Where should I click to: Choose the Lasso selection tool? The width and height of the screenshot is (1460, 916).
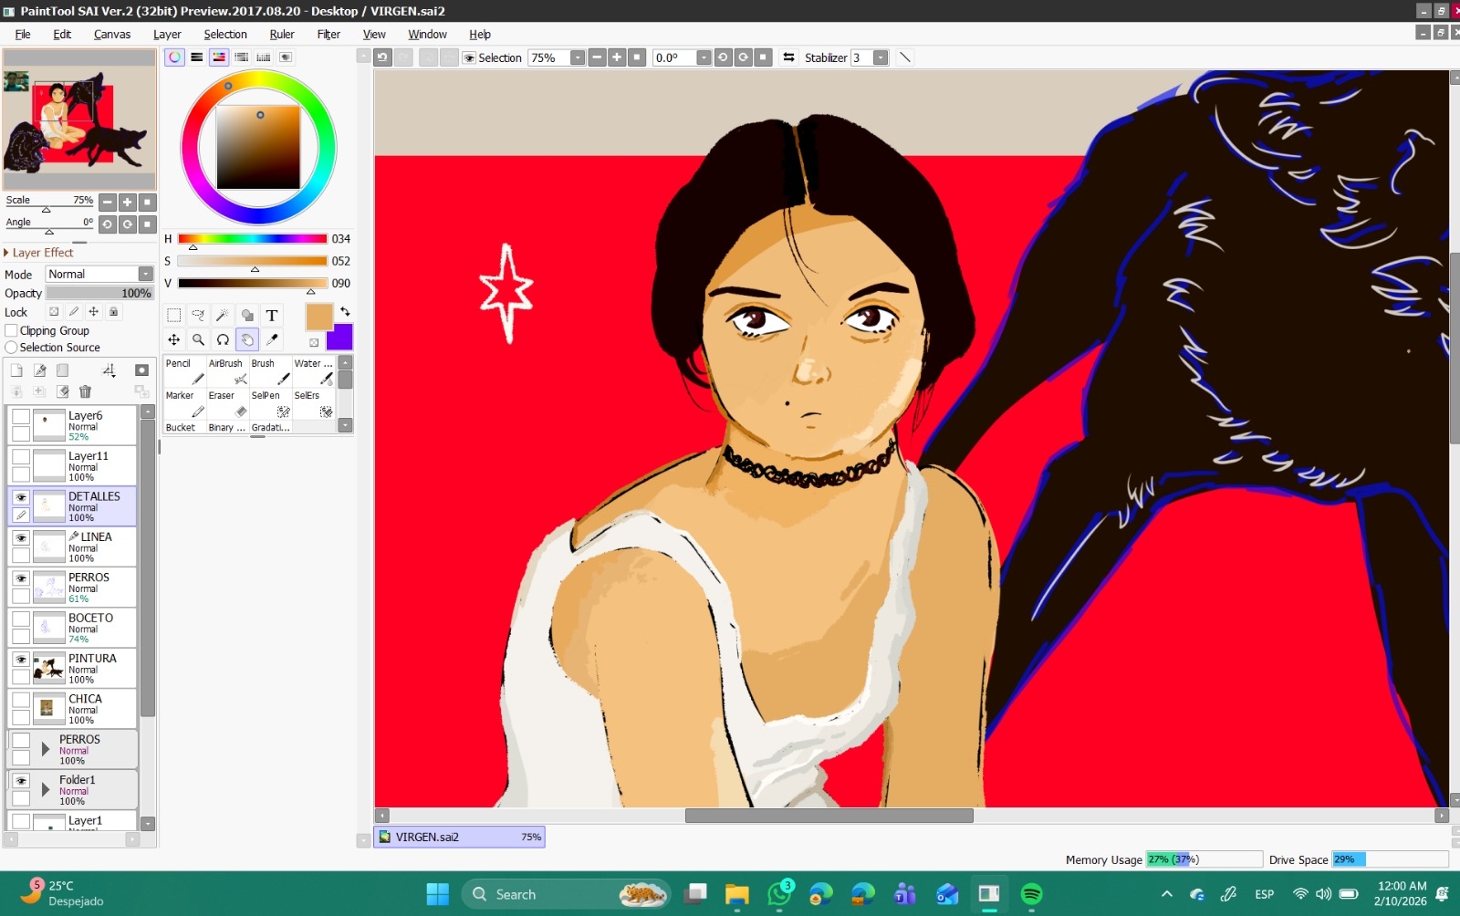pyautogui.click(x=198, y=316)
